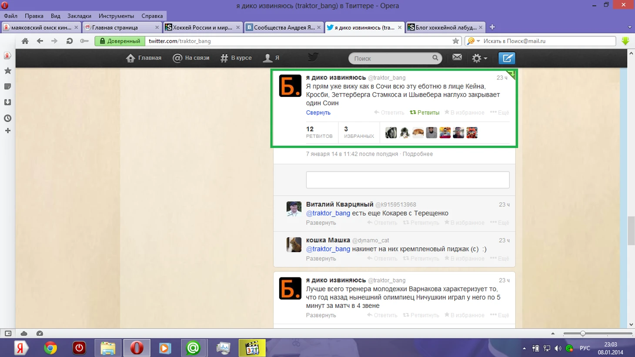Click the compose new tweet icon
The width and height of the screenshot is (635, 357).
(507, 58)
